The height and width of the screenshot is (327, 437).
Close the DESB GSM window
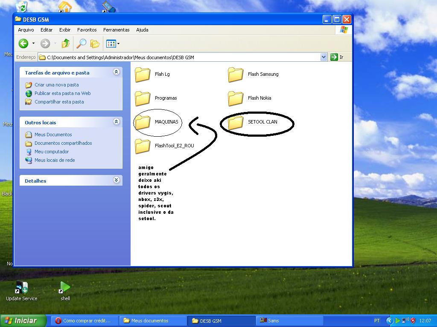pos(347,20)
